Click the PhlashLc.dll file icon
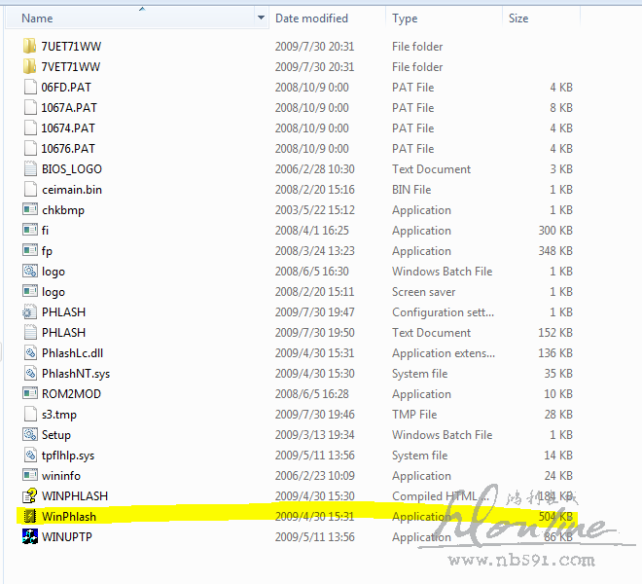 [29, 353]
